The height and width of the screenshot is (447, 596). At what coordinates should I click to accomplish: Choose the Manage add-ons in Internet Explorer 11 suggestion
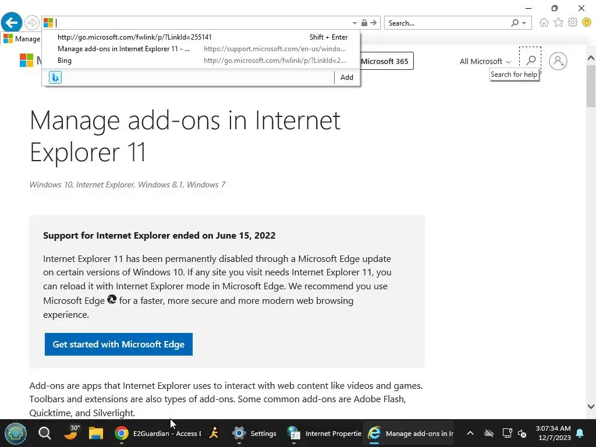click(x=201, y=49)
